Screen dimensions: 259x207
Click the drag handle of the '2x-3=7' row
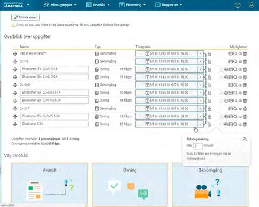[15, 109]
